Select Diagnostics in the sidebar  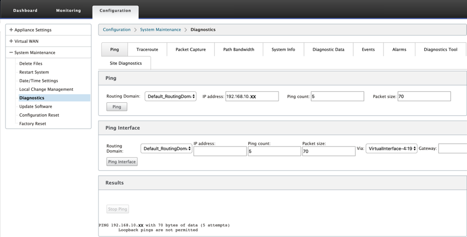54,98
